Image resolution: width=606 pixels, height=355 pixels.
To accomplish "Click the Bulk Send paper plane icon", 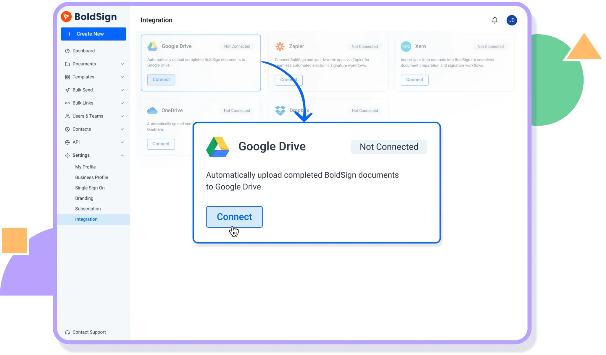I will coord(67,90).
